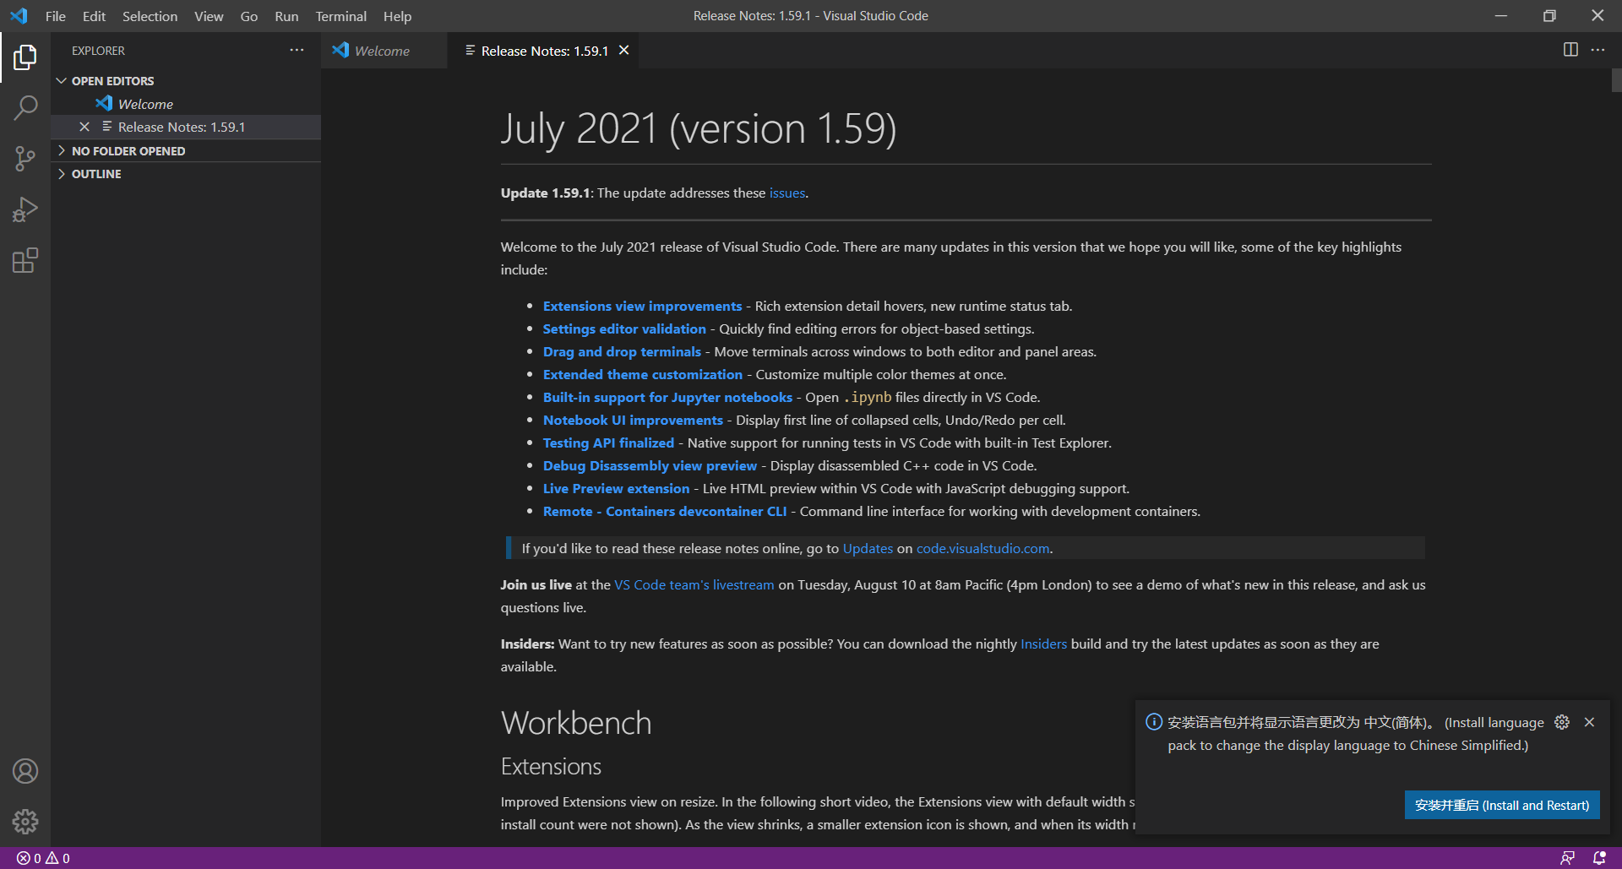Restore down the VS Code window
Screen dimensions: 1622x869
click(x=1549, y=16)
